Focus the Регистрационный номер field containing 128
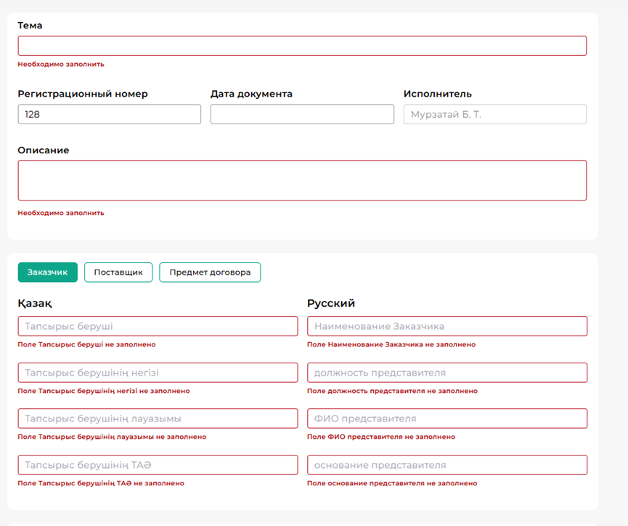Screen dimensions: 628x526 (109, 114)
